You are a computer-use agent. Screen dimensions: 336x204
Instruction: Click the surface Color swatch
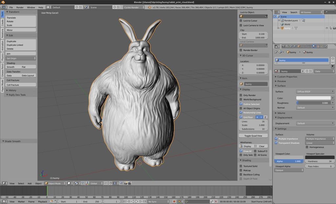(x=313, y=98)
